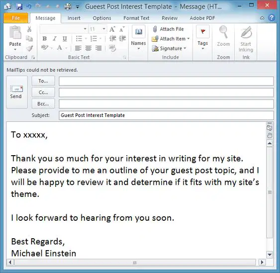
Task: Click the Format Painter brush icon
Action: [29, 48]
